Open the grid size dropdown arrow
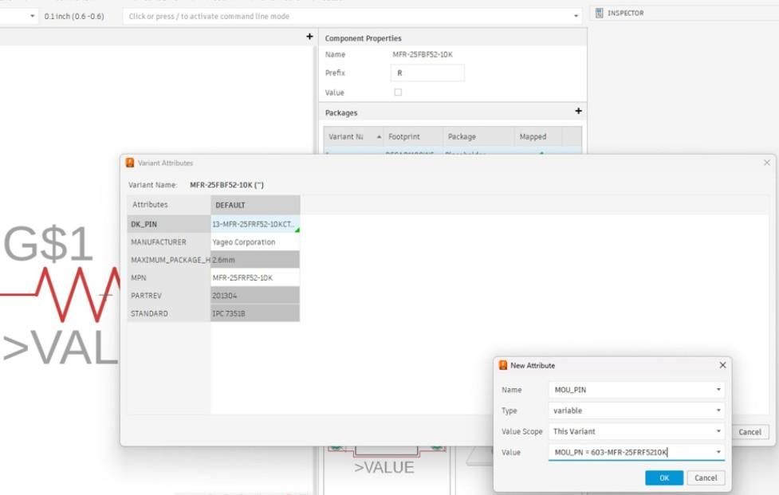Viewport: 779px width, 495px height. pyautogui.click(x=33, y=17)
